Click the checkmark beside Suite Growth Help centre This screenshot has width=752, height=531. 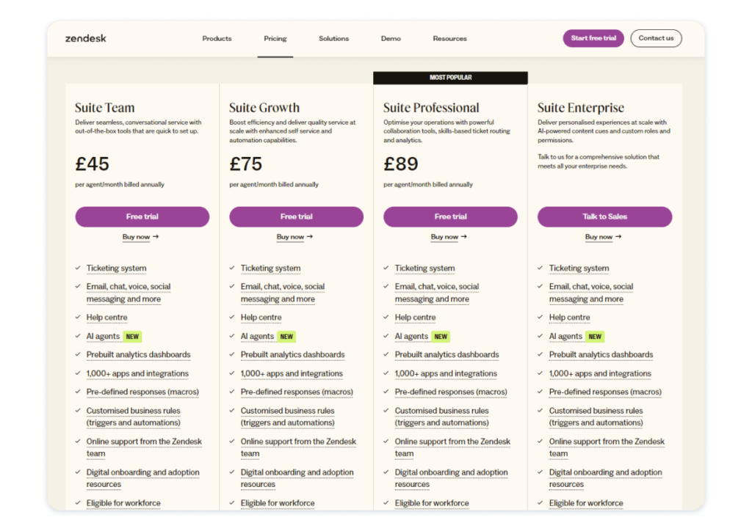[232, 318]
